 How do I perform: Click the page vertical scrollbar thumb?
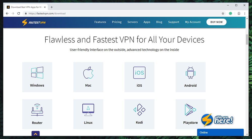(x=247, y=40)
